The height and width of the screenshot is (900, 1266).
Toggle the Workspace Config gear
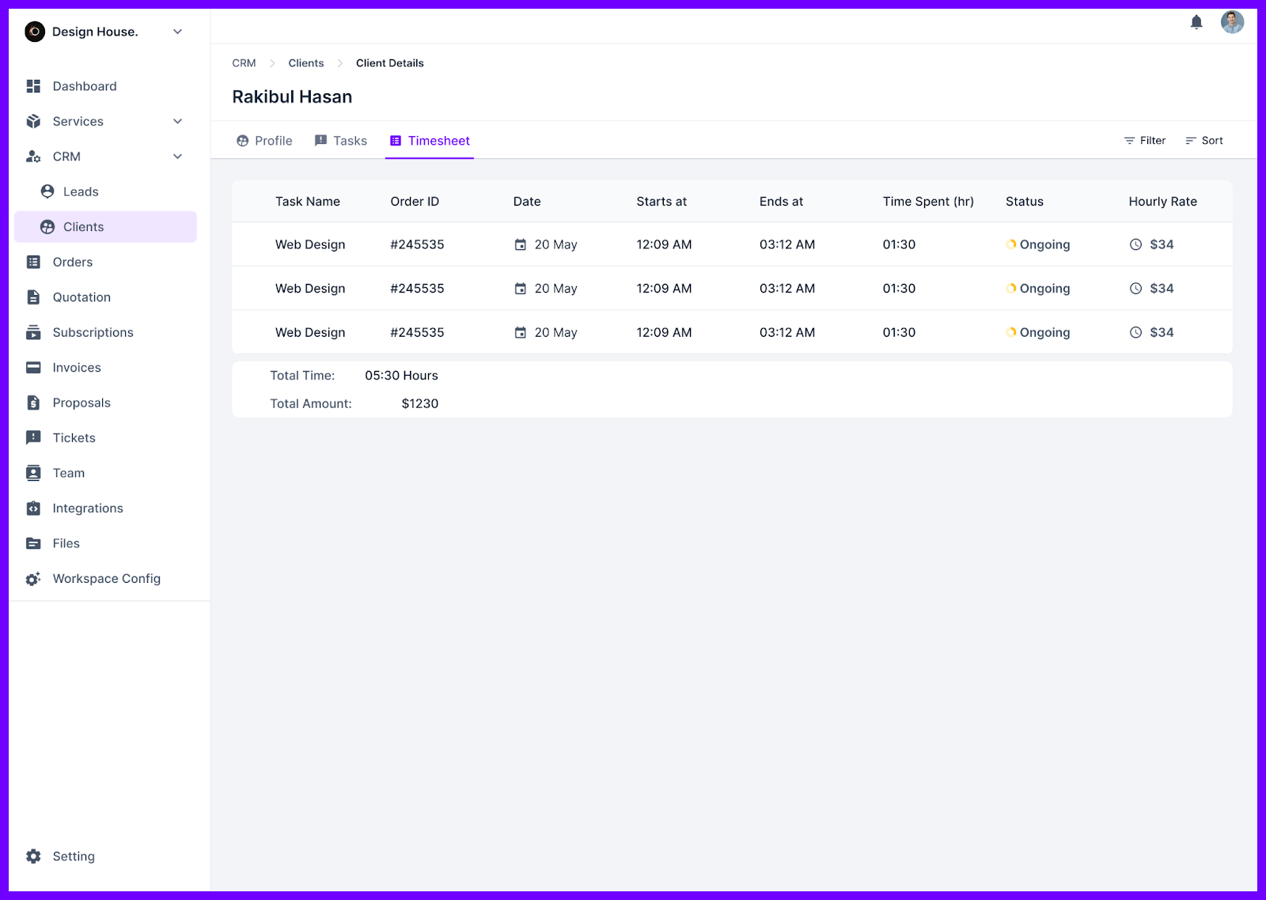point(32,578)
